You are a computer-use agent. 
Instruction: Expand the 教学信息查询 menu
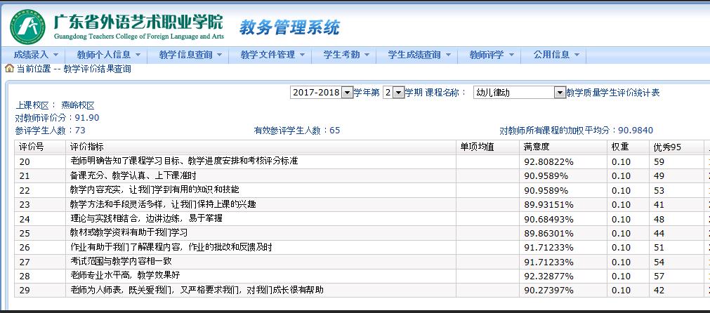coord(190,55)
